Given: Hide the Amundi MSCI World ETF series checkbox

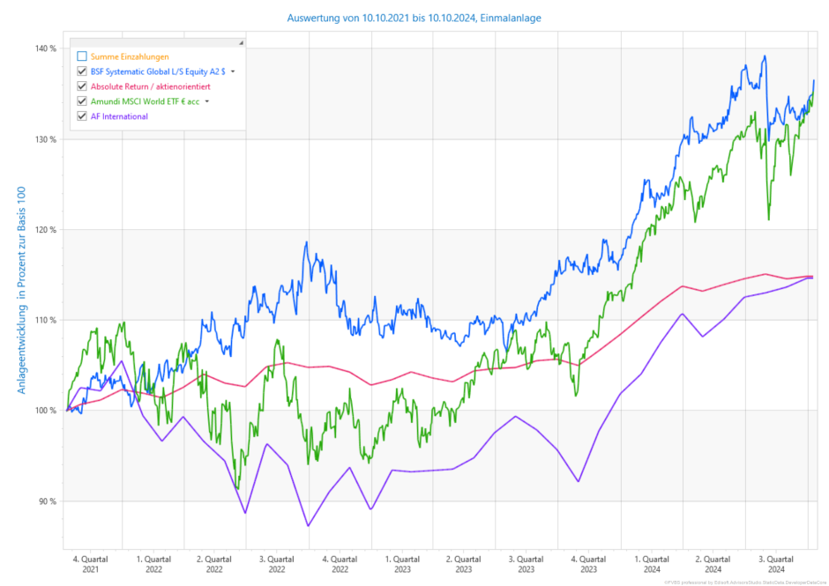Looking at the screenshot, I should (82, 101).
